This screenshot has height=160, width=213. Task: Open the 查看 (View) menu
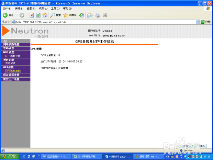point(31,9)
